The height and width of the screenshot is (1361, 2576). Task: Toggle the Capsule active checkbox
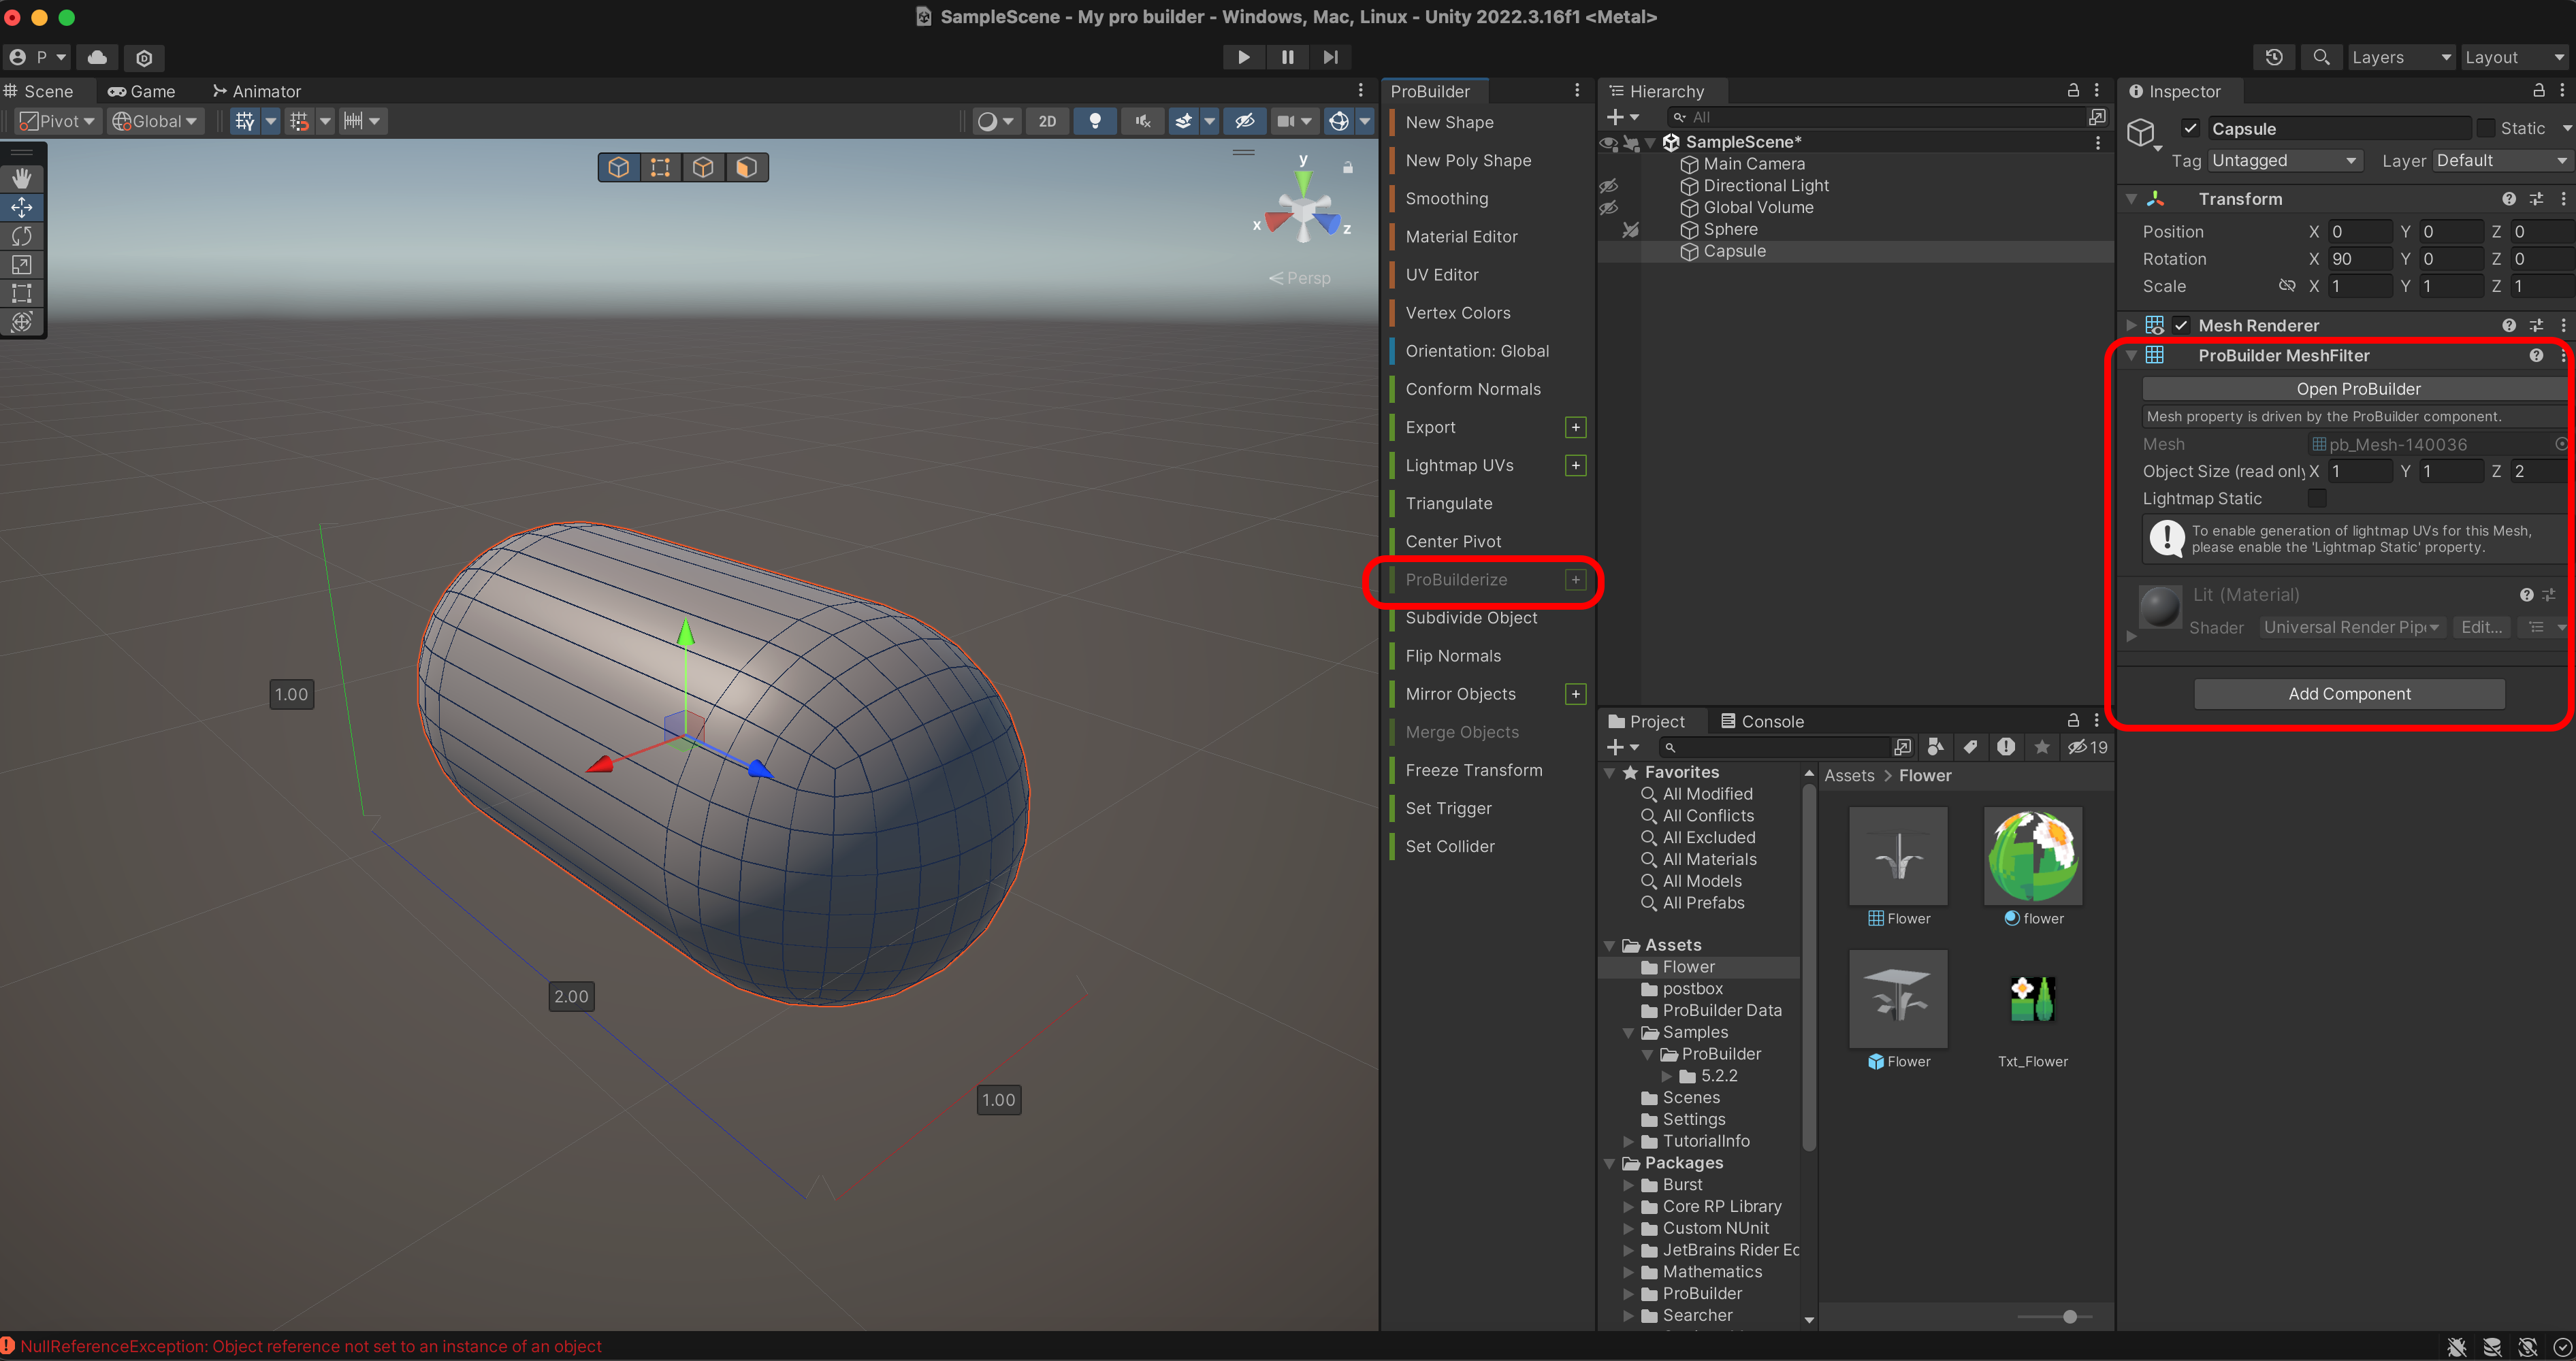[x=2190, y=128]
